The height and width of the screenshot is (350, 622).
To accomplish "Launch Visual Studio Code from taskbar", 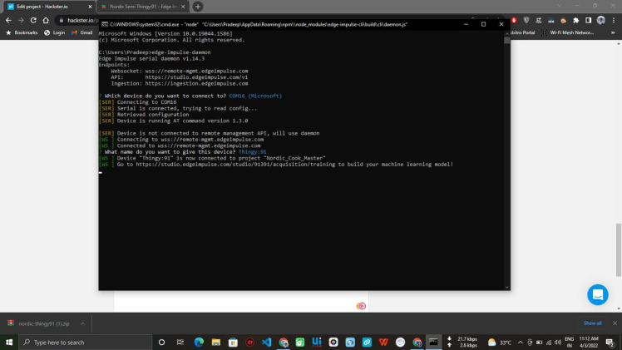I will tap(267, 342).
